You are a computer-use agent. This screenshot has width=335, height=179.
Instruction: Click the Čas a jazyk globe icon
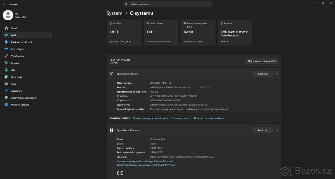(6, 77)
